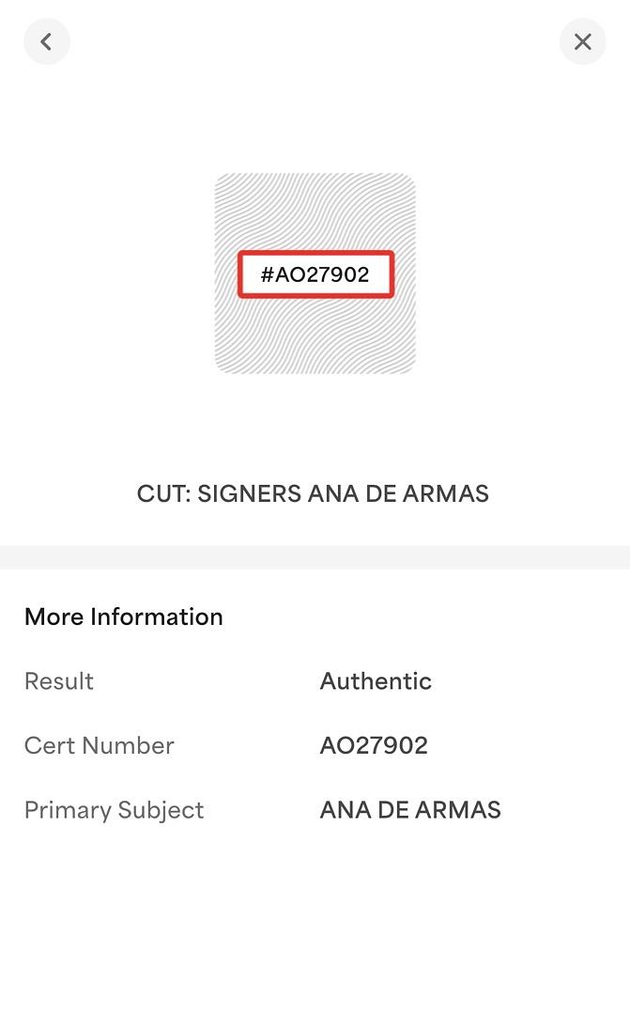Select the Result row label
The height and width of the screenshot is (1015, 630).
click(x=59, y=681)
